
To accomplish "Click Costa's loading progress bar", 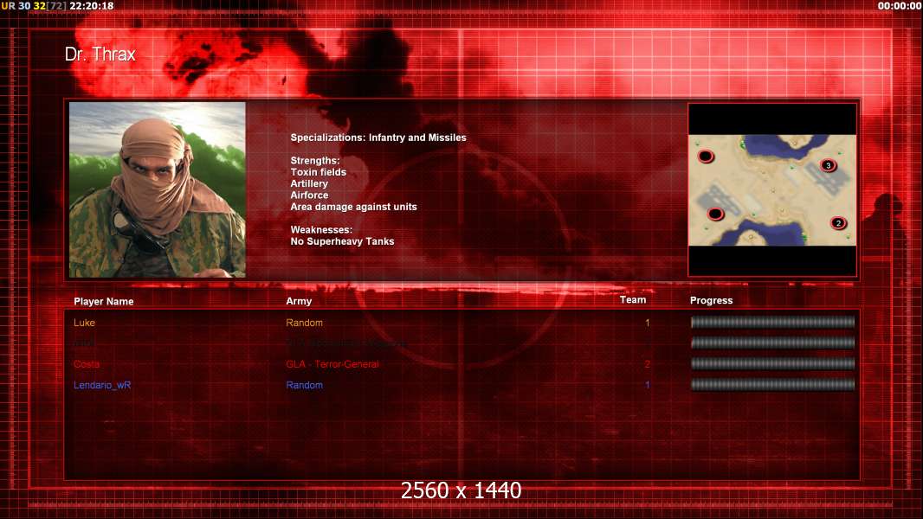I will [772, 364].
